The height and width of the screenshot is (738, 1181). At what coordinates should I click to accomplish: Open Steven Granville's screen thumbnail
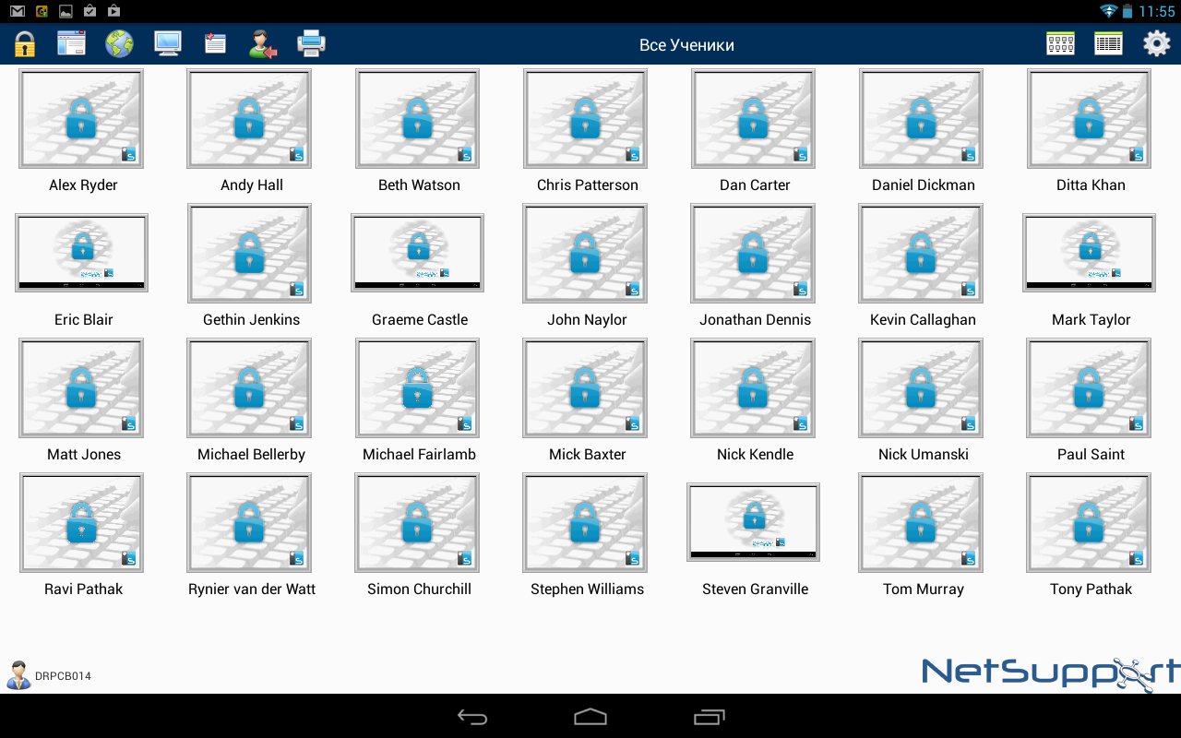753,522
